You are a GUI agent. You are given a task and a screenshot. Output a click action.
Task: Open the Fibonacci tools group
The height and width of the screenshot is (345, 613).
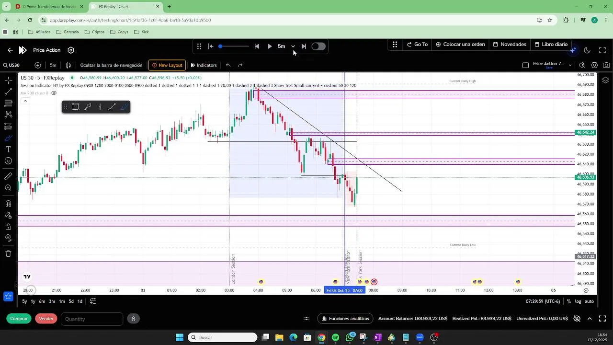tap(8, 103)
